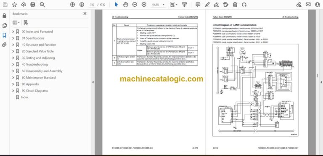Open the Print dialog
Screen dimensions: 323x156
click(x=33, y=5)
